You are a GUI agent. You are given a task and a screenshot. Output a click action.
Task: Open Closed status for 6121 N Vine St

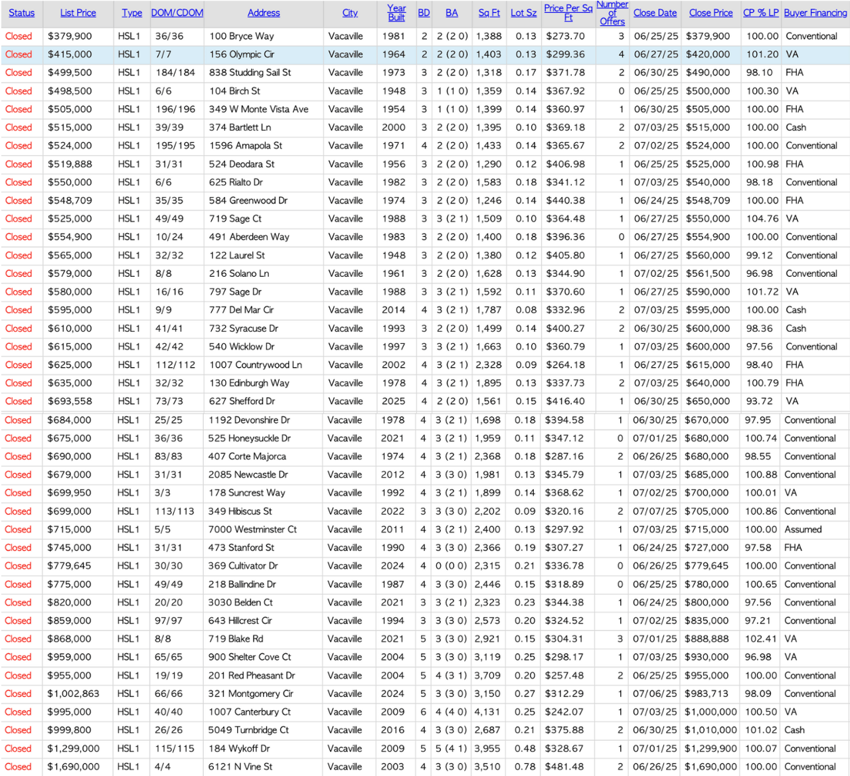(x=18, y=767)
